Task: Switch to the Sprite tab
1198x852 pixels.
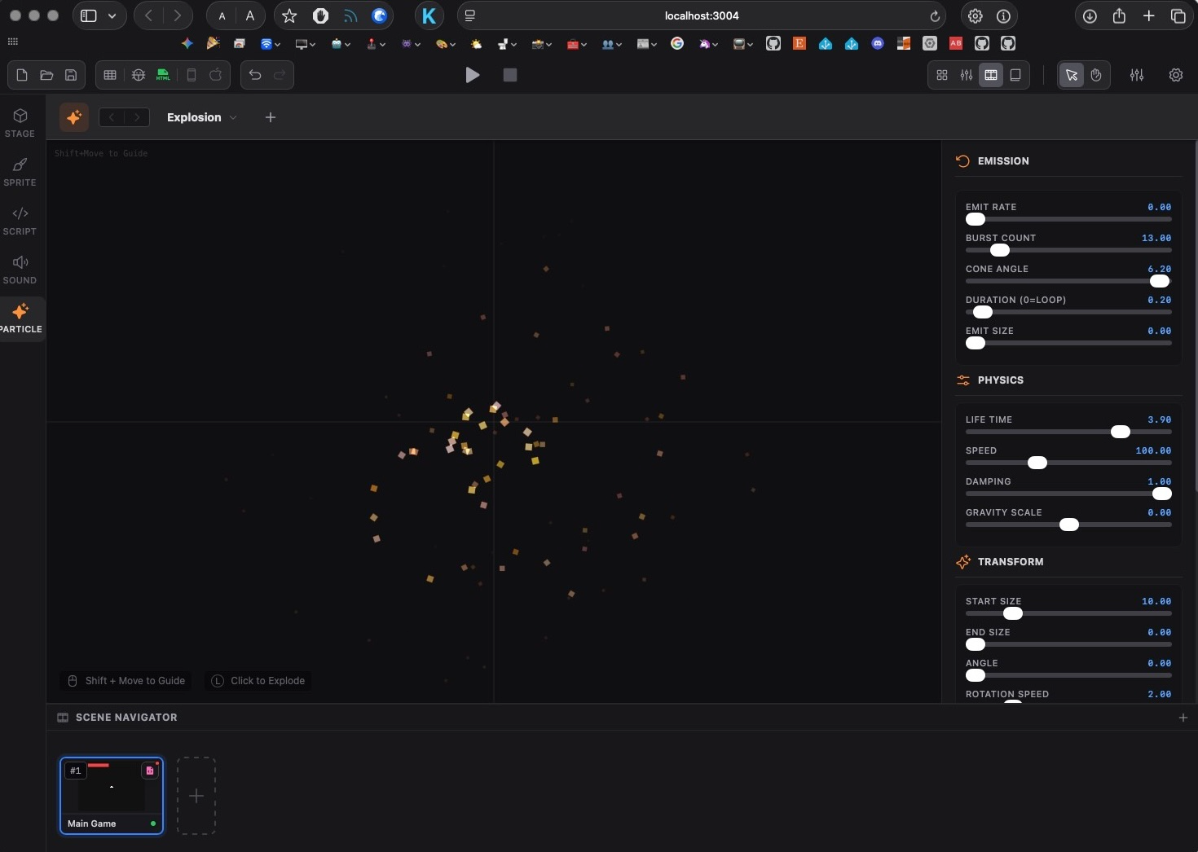Action: [20, 172]
